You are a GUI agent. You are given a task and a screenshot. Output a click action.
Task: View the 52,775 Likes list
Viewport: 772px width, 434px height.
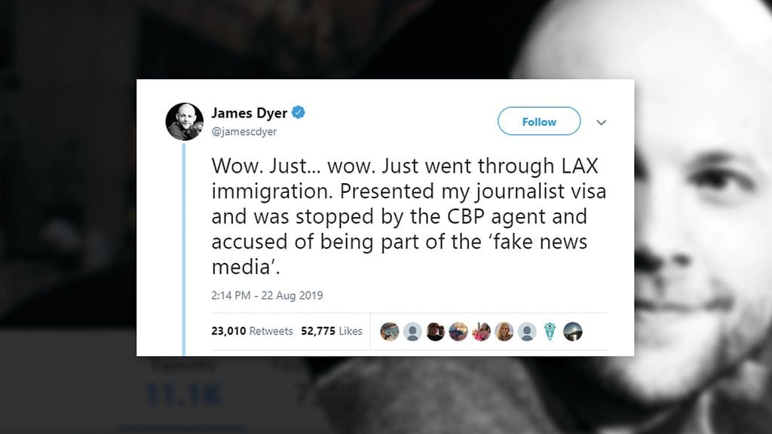point(332,332)
